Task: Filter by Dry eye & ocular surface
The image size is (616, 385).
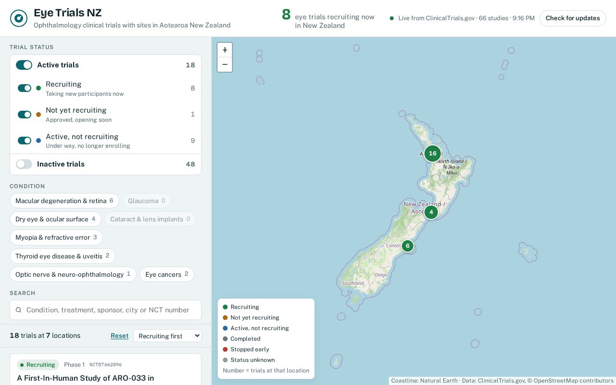Action: pos(55,219)
